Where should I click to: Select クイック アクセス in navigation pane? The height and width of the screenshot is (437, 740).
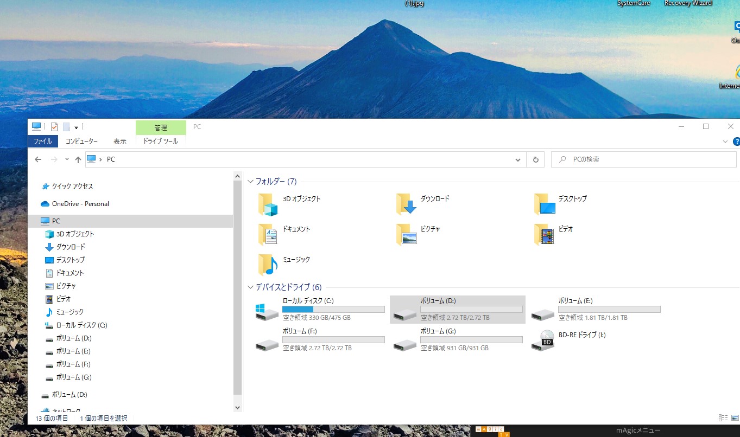[x=72, y=187]
